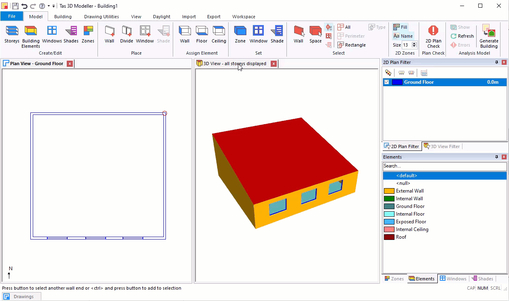The image size is (509, 301).
Task: Click Set Zone tool
Action: 240,34
